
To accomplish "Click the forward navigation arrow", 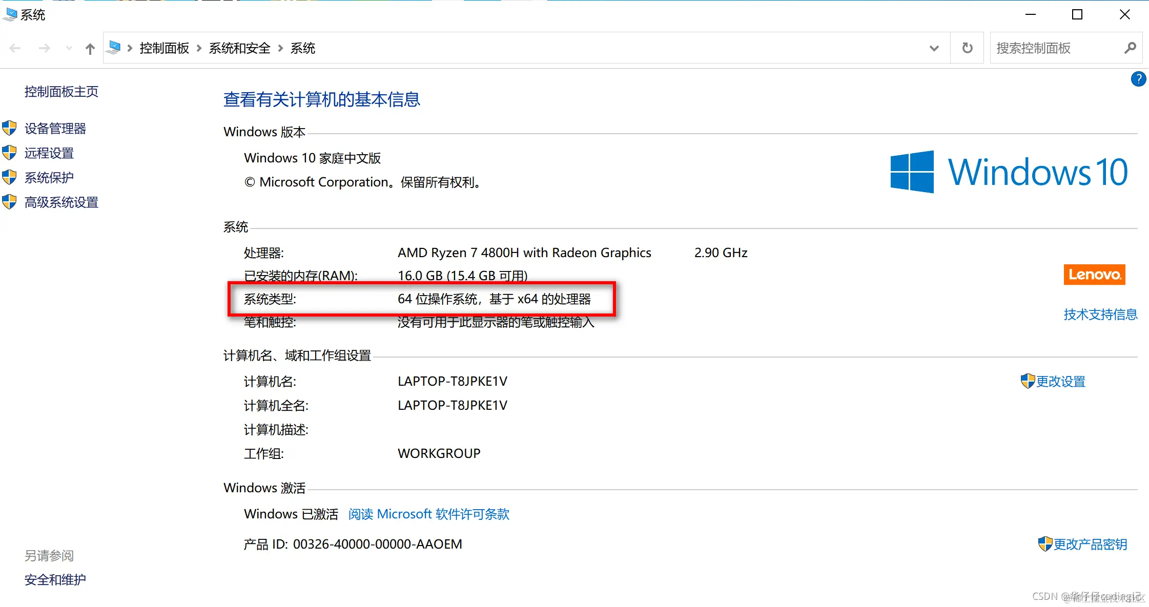I will 45,48.
